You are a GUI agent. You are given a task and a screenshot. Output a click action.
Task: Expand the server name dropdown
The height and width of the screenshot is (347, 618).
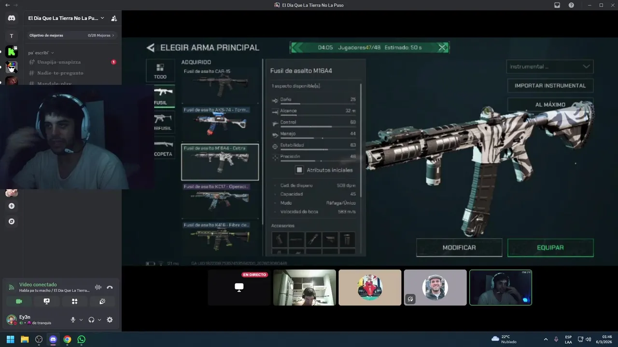click(x=102, y=18)
